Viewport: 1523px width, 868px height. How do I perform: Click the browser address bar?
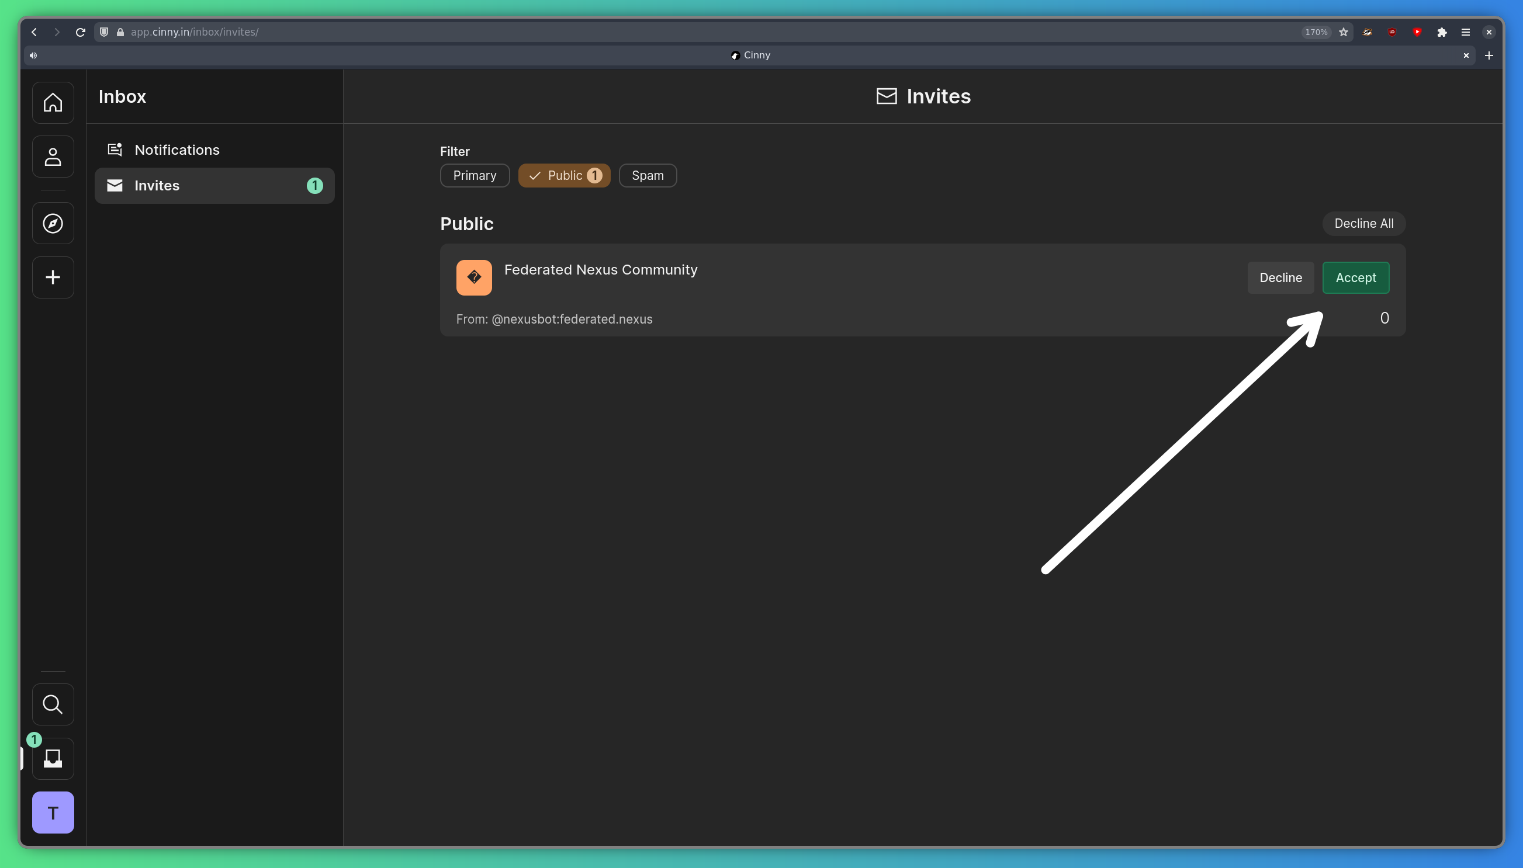point(417,32)
